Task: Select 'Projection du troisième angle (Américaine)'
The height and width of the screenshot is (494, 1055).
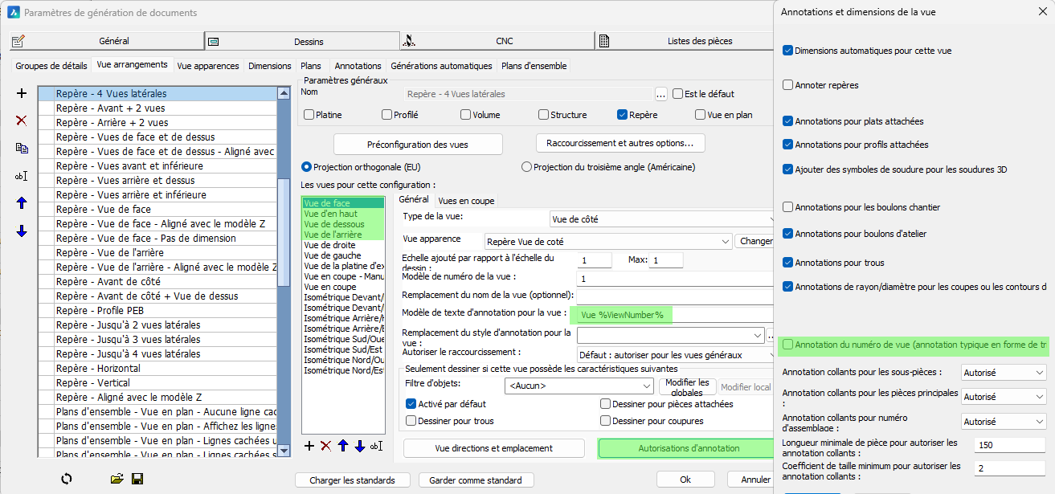Action: pos(527,167)
